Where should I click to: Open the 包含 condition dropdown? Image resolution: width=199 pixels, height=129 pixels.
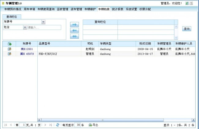25,27
